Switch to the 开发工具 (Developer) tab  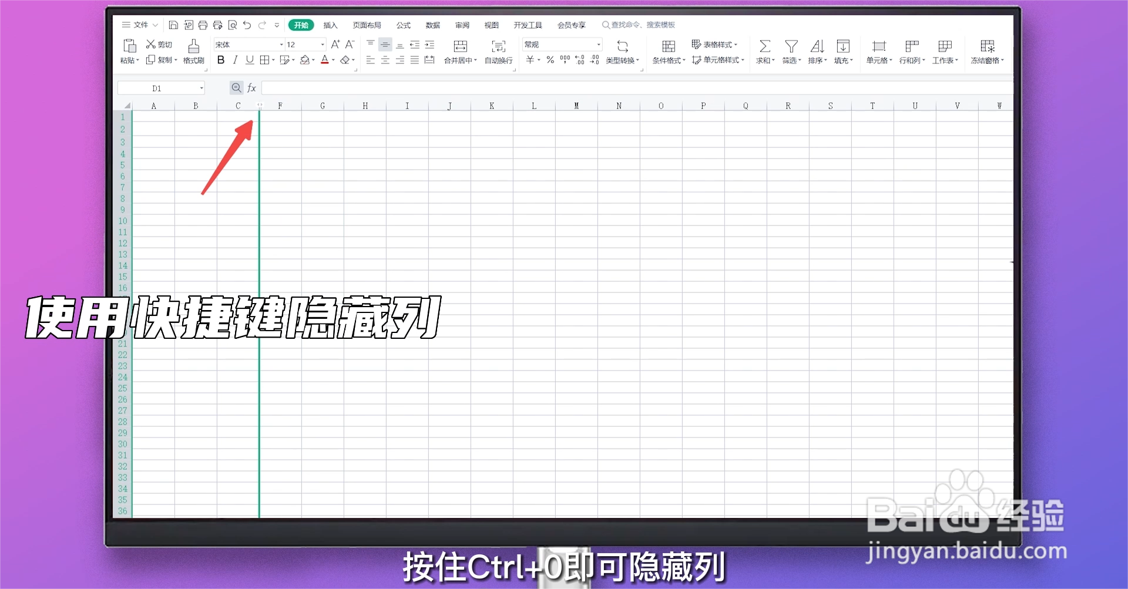528,25
